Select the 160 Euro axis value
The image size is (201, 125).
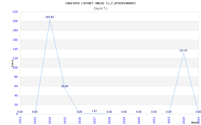pos(15,40)
